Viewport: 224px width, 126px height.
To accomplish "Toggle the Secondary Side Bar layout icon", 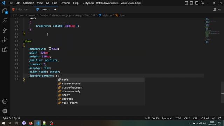I will click(197, 3).
